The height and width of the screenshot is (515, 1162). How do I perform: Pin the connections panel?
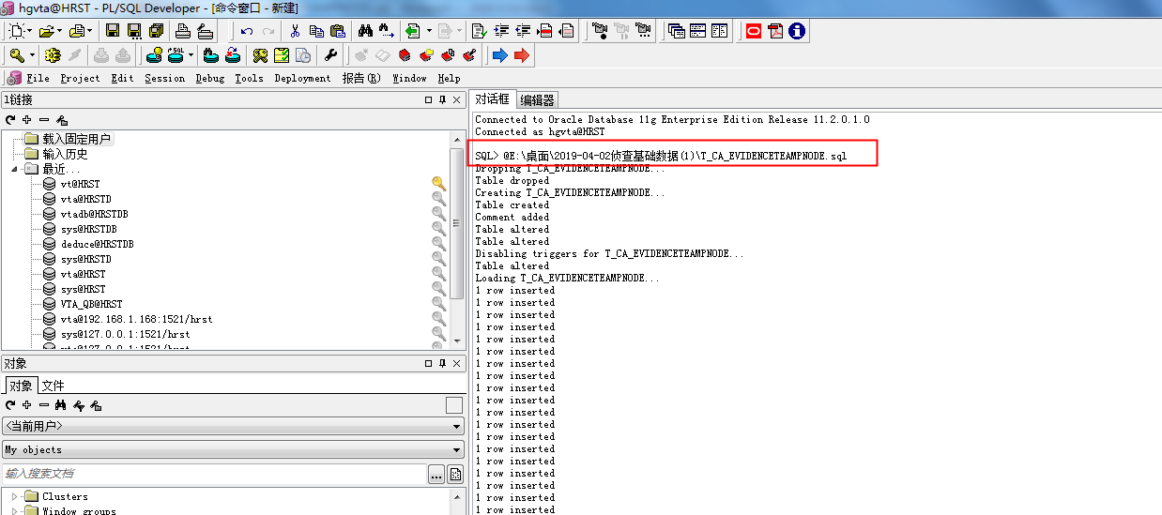pos(443,99)
